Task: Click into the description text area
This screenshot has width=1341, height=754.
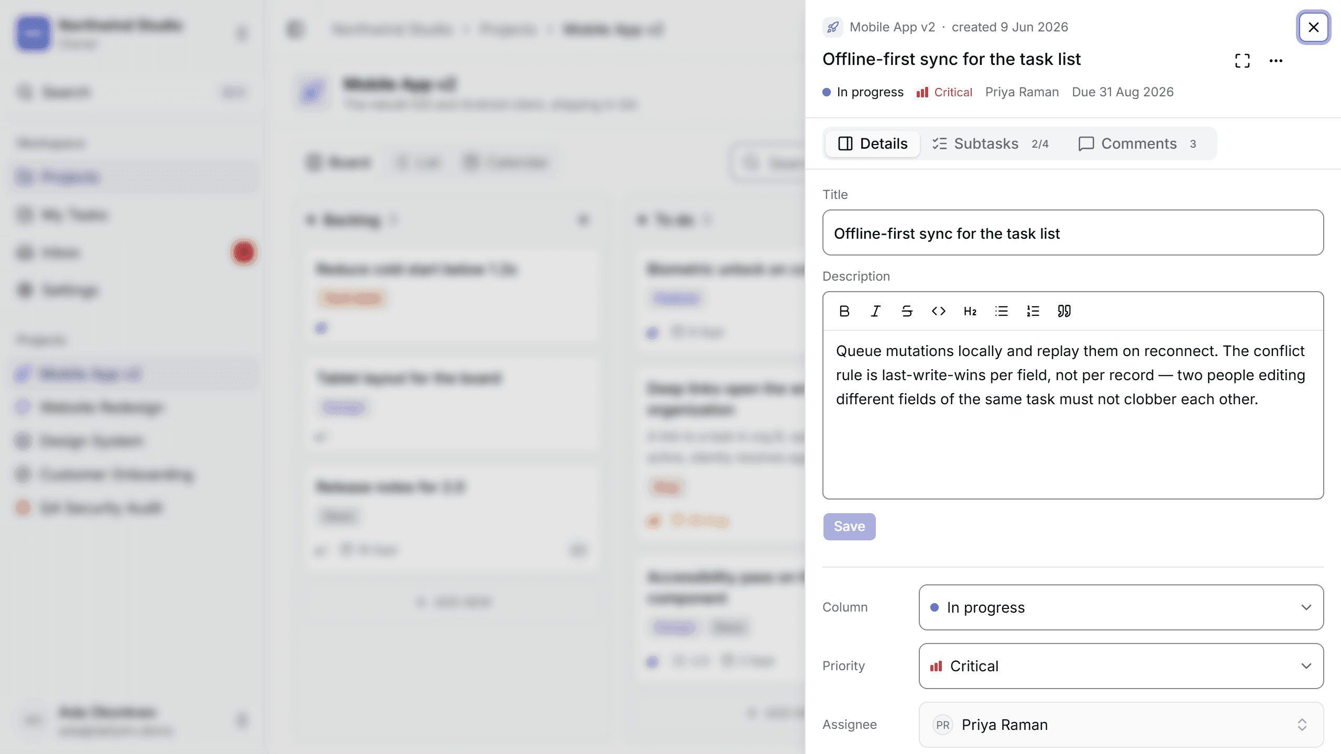Action: tap(1073, 414)
